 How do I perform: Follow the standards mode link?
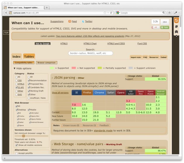pos(103,131)
